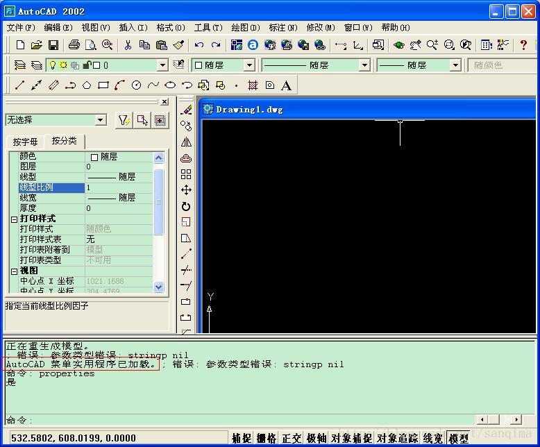Viewport: 540px width, 447px height.
Task: Select the Rectangle draw tool
Action: coord(103,85)
